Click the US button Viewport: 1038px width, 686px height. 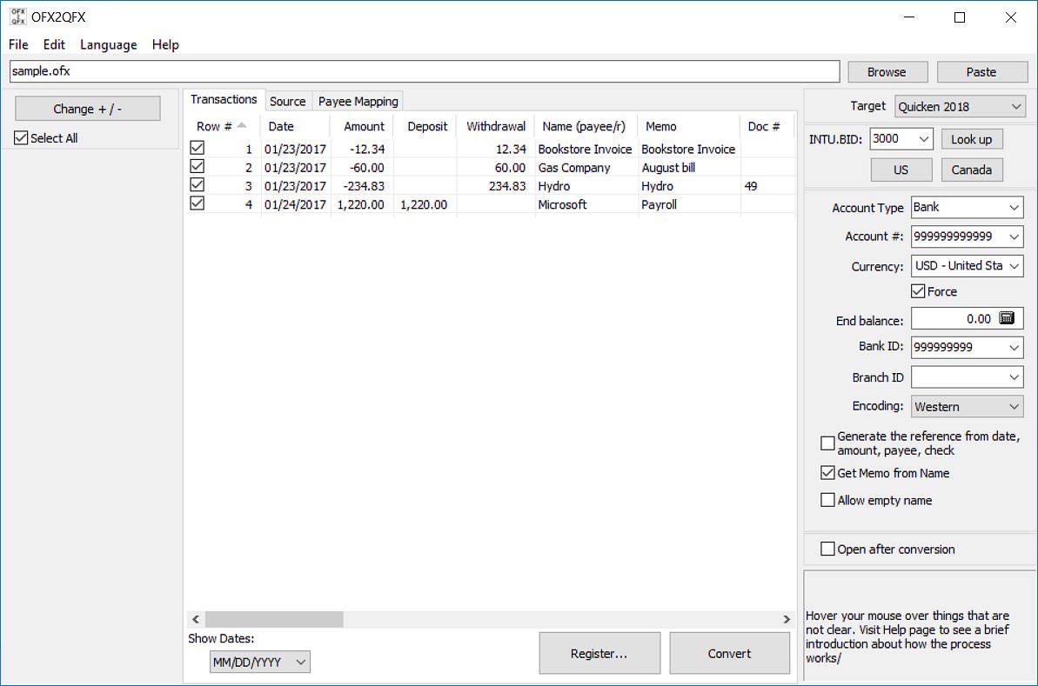tap(901, 170)
